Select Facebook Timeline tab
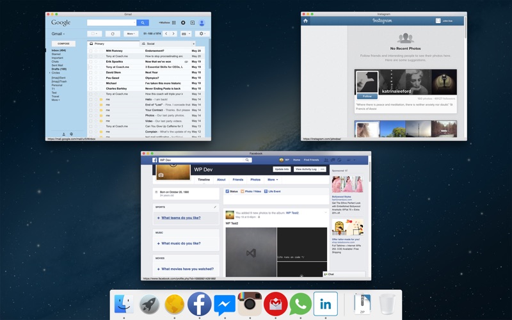The width and height of the screenshot is (512, 320). click(204, 180)
